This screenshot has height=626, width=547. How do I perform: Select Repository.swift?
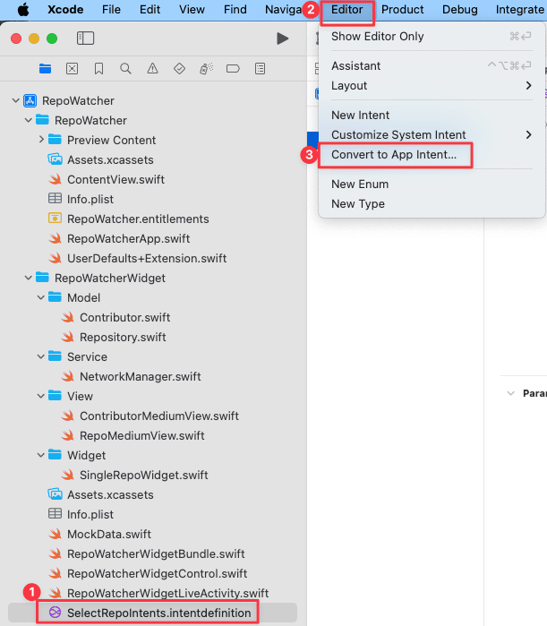pyautogui.click(x=123, y=338)
